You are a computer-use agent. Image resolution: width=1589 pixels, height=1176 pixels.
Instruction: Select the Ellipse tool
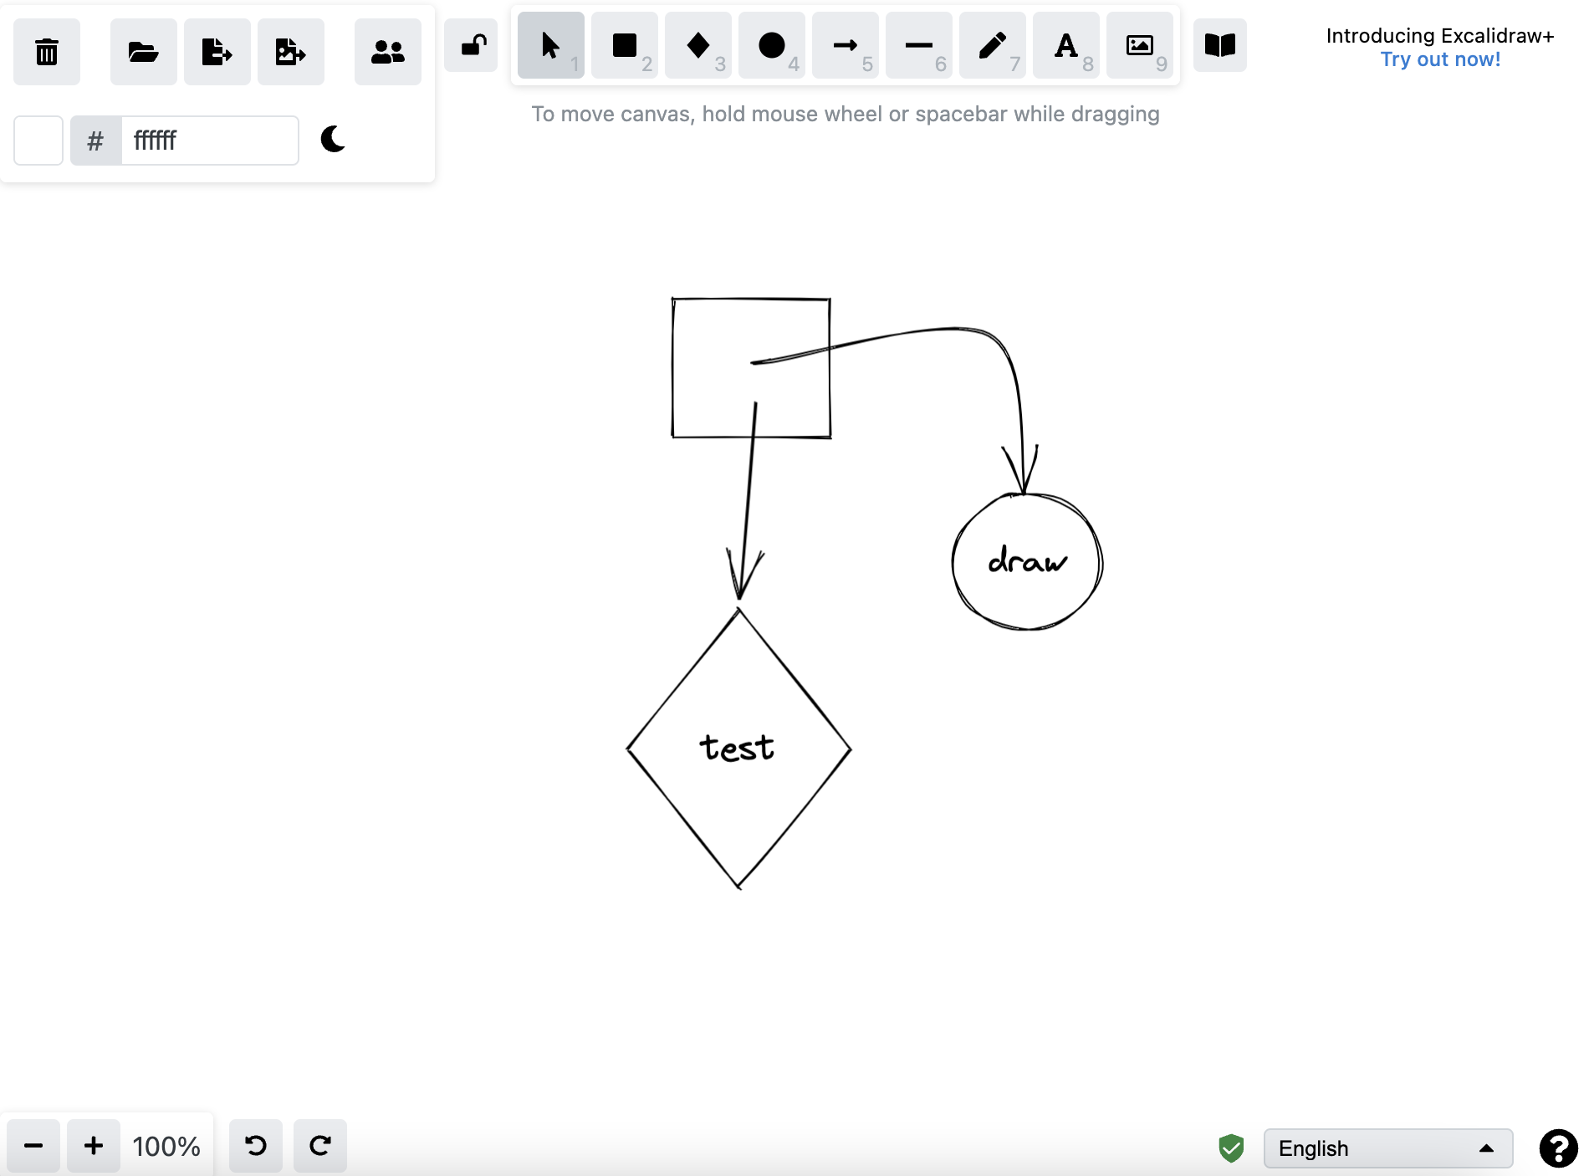pyautogui.click(x=771, y=46)
